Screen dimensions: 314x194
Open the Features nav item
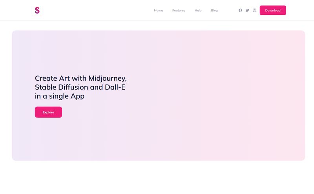(179, 11)
